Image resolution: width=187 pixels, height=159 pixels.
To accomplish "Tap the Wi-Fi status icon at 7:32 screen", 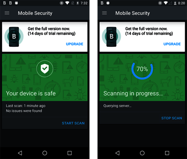I will 67,3.
